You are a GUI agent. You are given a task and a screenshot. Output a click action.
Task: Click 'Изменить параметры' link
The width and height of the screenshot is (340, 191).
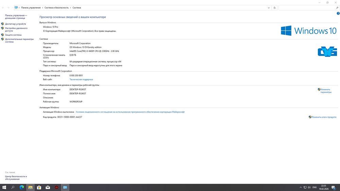tap(326, 91)
